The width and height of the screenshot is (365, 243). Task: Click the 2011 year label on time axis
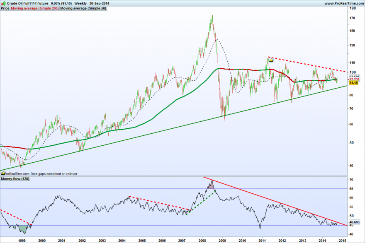point(262,241)
